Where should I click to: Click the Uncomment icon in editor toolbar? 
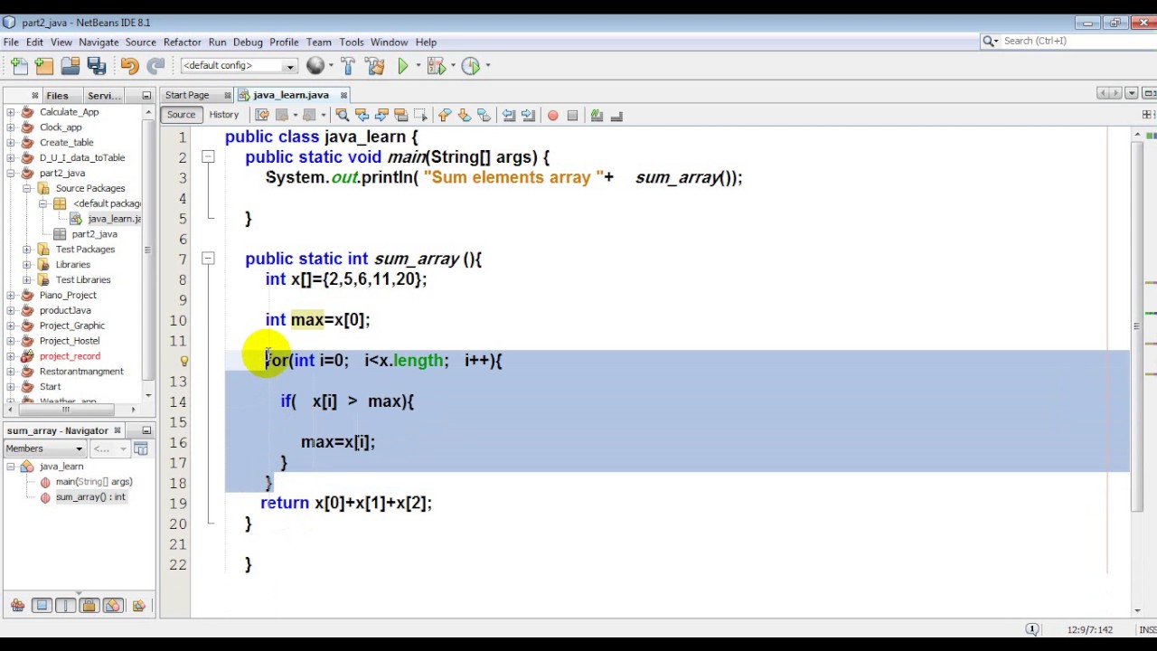(x=616, y=115)
